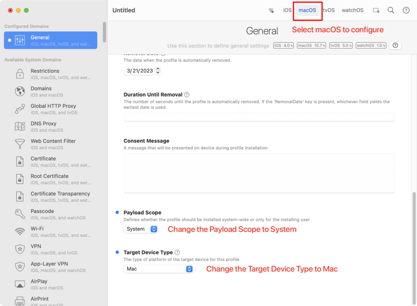Open the tvOS 5.0 version selector
Image resolution: width=417 pixels, height=306 pixels.
coord(341,46)
